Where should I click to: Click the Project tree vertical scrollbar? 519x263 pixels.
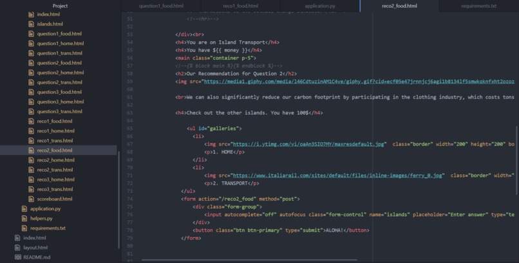(x=119, y=200)
